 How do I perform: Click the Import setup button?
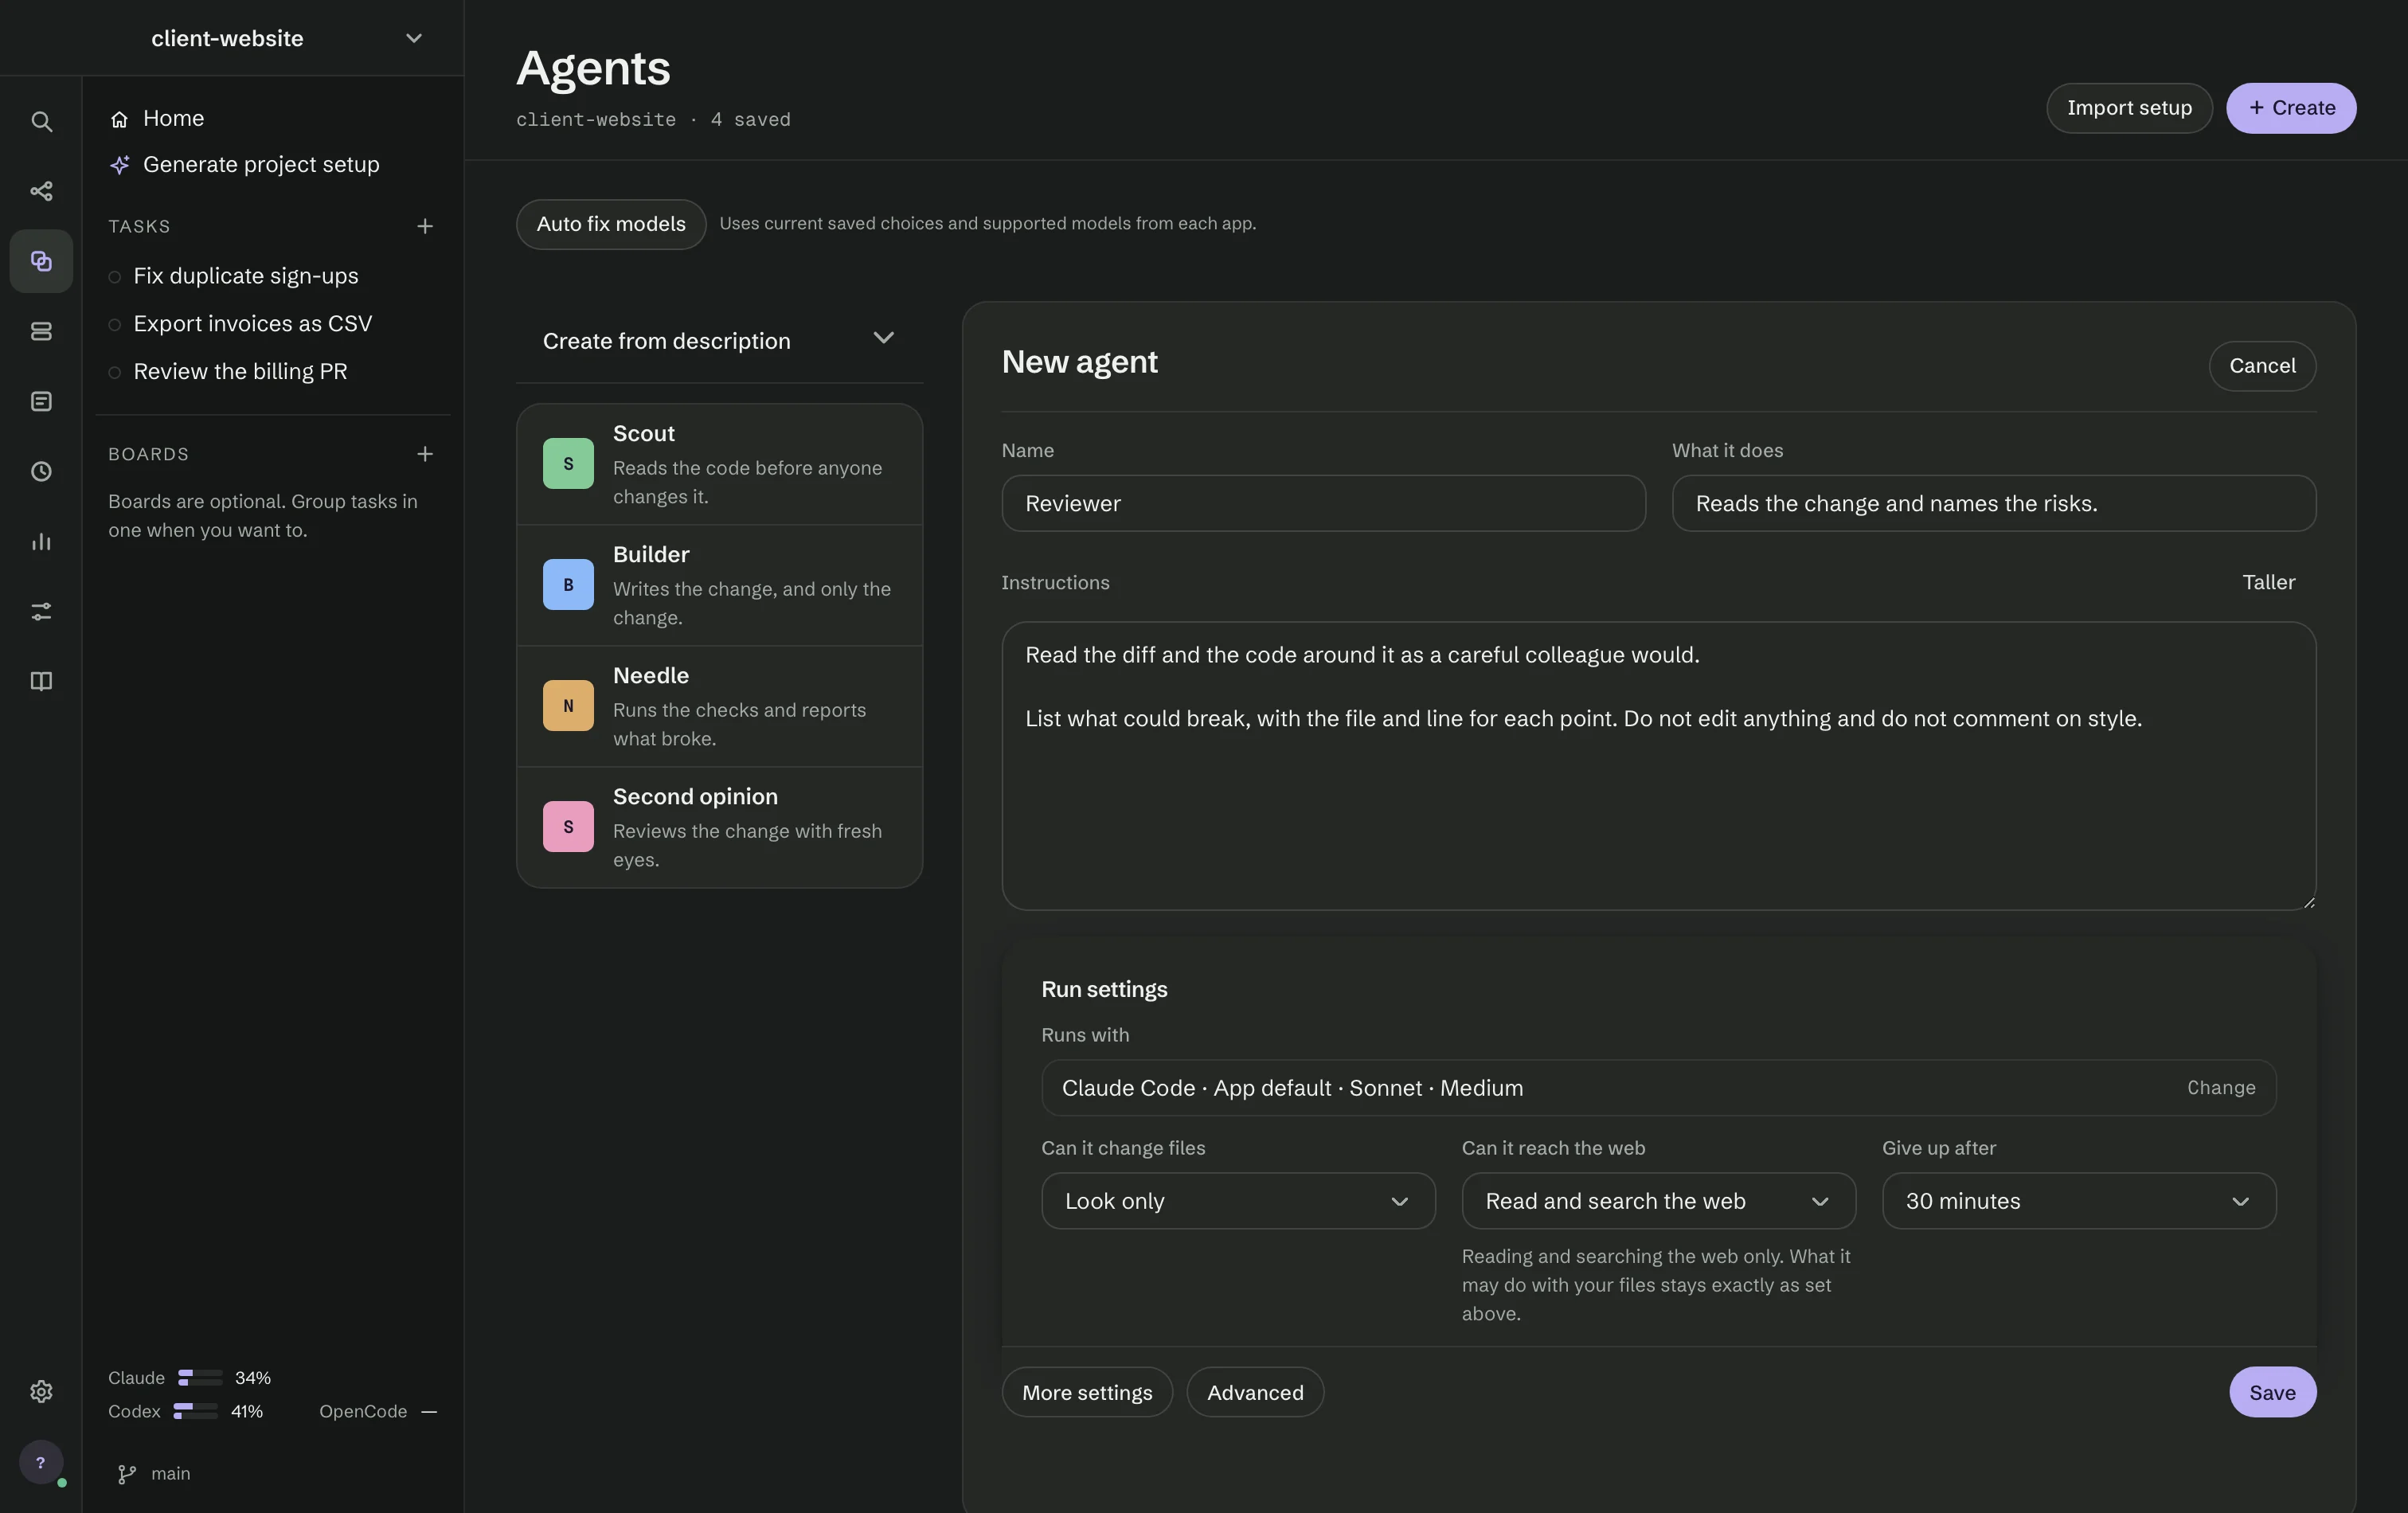tap(2129, 108)
